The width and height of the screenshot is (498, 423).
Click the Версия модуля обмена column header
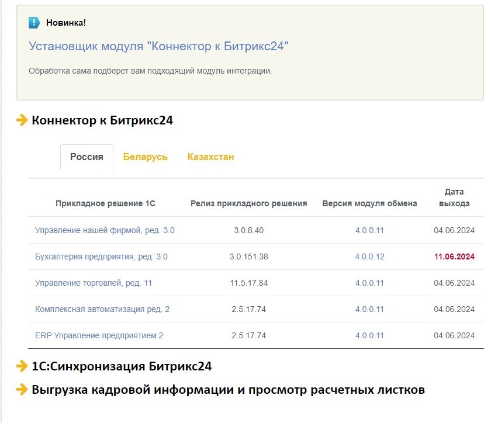(369, 203)
